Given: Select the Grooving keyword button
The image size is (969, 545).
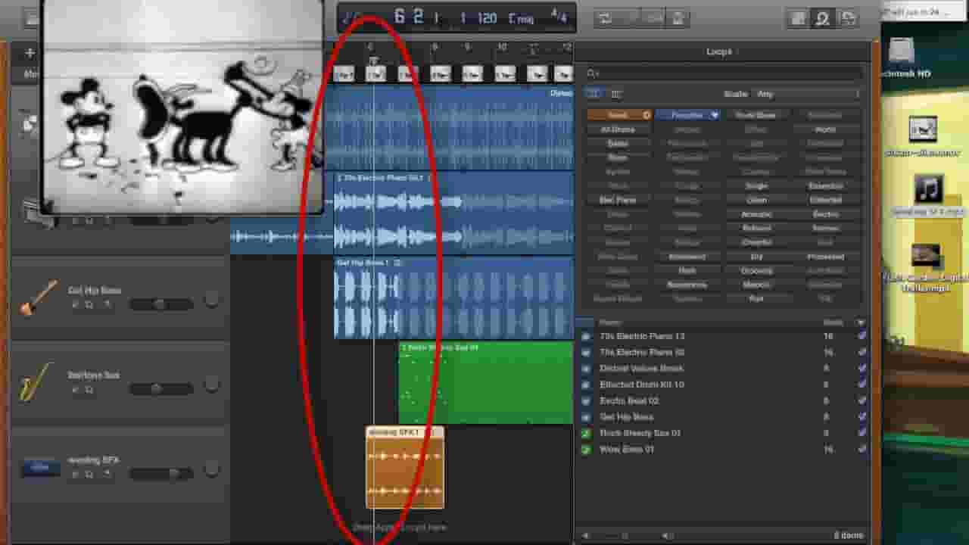Looking at the screenshot, I should (x=756, y=271).
